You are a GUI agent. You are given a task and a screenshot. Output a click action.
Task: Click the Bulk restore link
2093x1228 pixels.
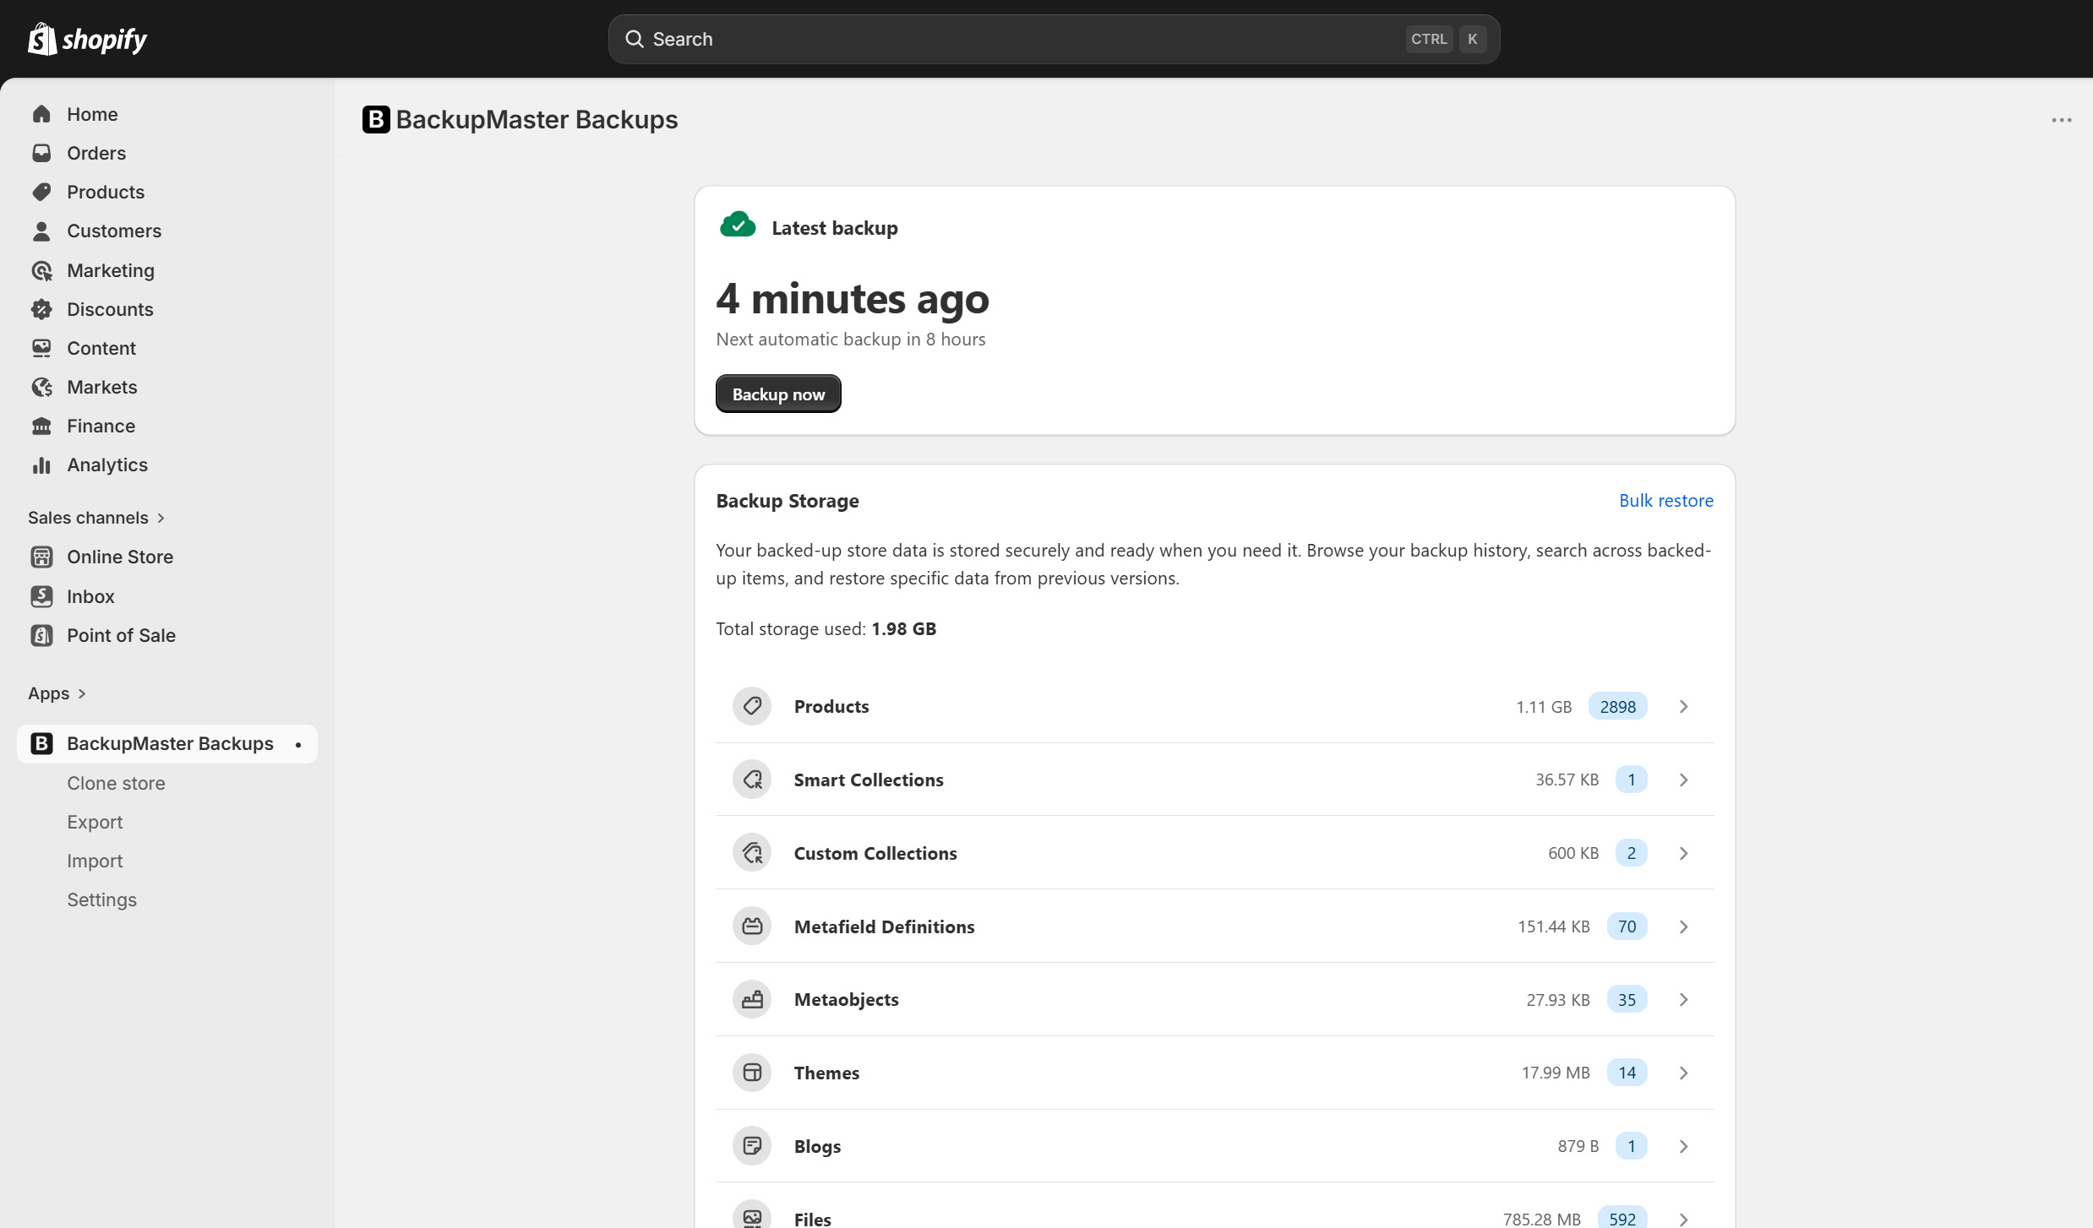point(1666,500)
